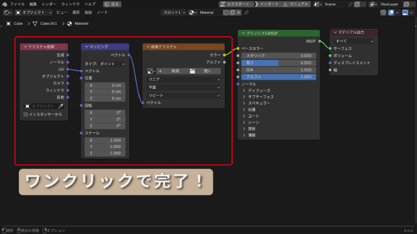Open the ビュー menu in node editor
Screen dimensions: 417x234
[x=62, y=12]
